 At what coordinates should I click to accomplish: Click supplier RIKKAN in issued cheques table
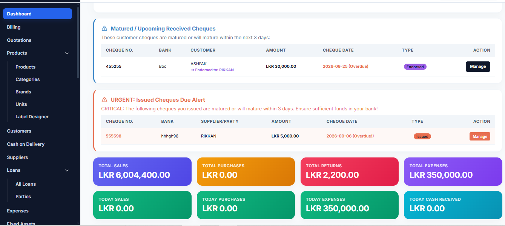click(209, 136)
